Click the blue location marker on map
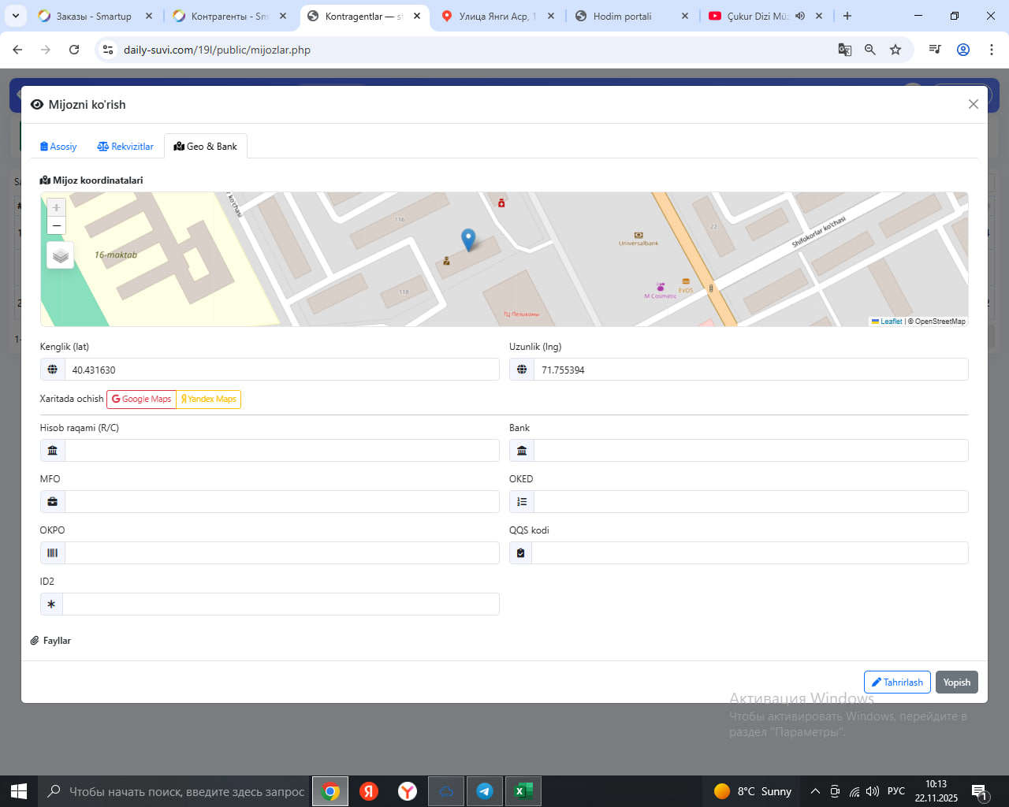Image resolution: width=1009 pixels, height=807 pixels. coord(468,239)
